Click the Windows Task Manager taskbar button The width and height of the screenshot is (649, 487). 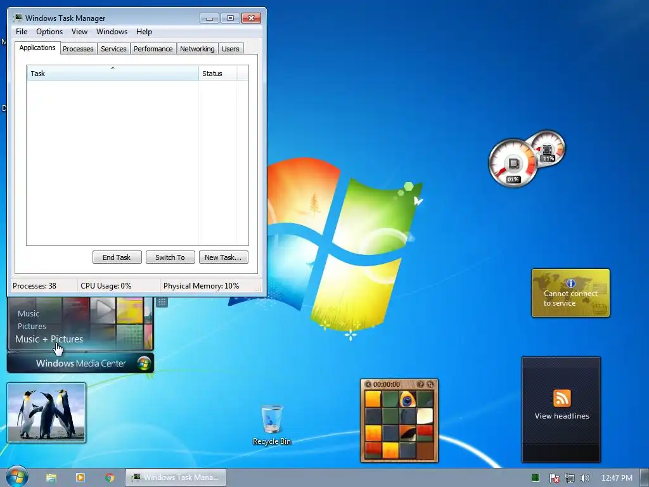click(x=176, y=477)
